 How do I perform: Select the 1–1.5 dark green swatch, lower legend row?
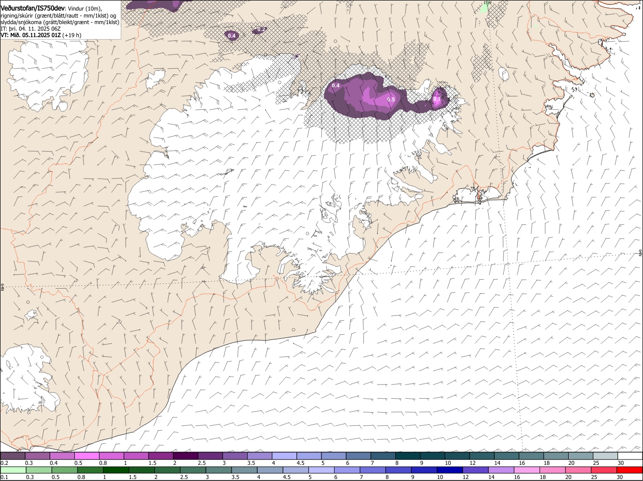(x=116, y=470)
